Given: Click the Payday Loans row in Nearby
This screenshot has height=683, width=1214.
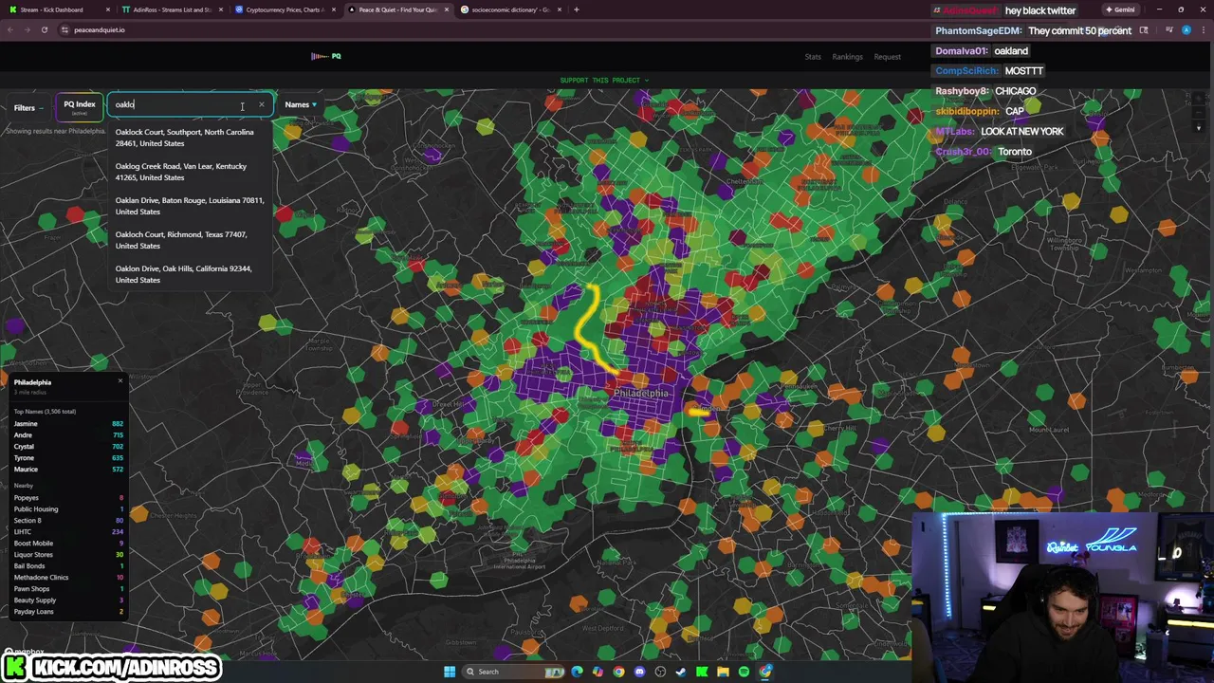Looking at the screenshot, I should [68, 612].
